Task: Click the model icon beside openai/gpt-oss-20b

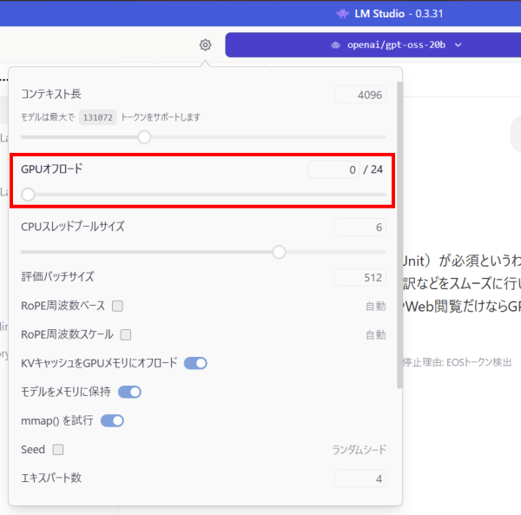Action: coord(335,45)
